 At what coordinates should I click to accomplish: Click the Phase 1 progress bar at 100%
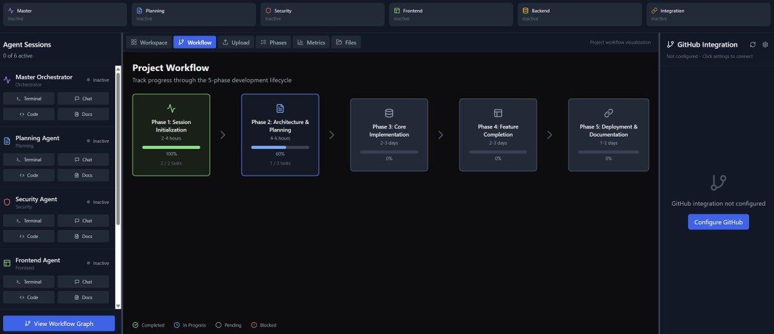(x=171, y=147)
